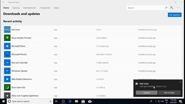Click Pin to Start button
This screenshot has height=104, width=185.
(169, 93)
